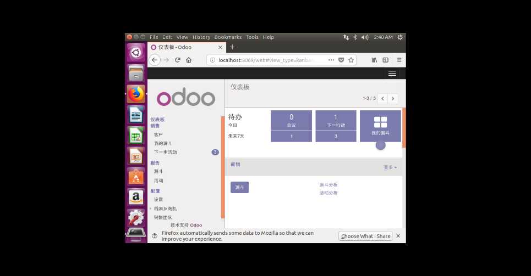Open LibreOffice Impress from launcher
Image resolution: width=531 pixels, height=276 pixels.
tap(136, 156)
